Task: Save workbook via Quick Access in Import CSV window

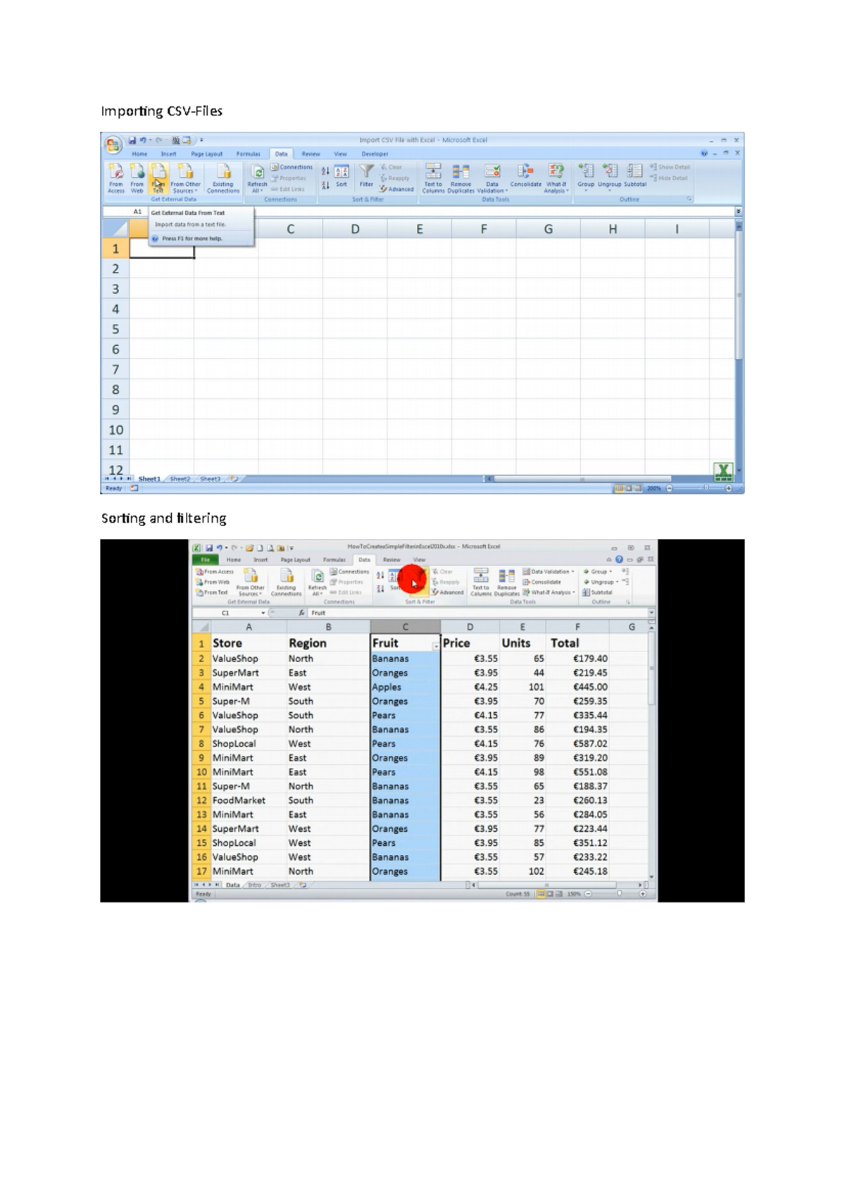Action: tap(132, 140)
